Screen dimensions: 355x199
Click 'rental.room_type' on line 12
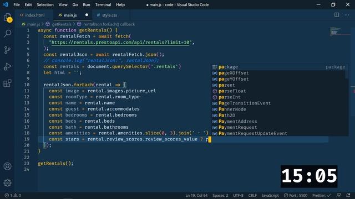point(118,97)
